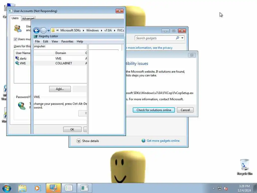Click the Search gadgets field
This screenshot has height=193, width=257.
pyautogui.click(x=155, y=38)
